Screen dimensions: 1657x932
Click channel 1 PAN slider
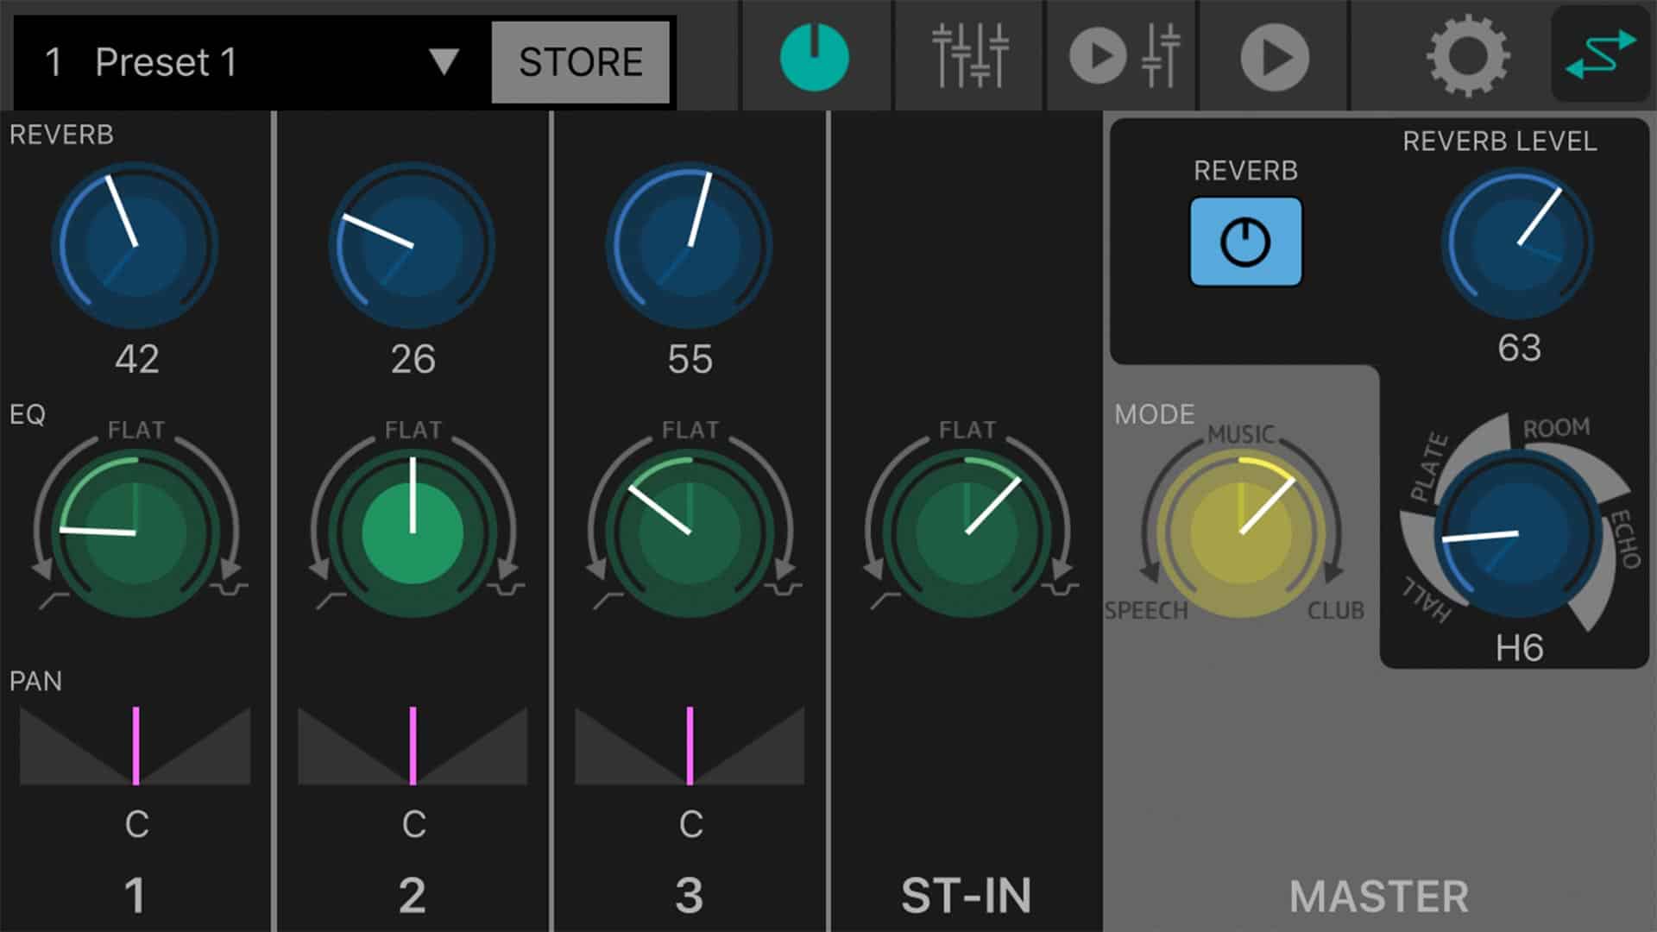pos(135,746)
